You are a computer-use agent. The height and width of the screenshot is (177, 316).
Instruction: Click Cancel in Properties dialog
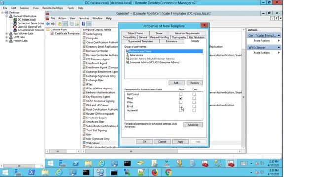click(x=162, y=142)
